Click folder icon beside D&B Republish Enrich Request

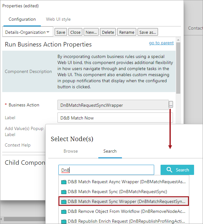(64, 221)
